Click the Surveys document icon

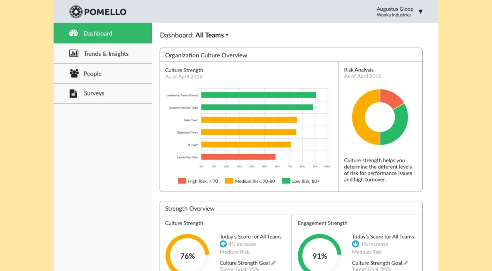point(73,93)
